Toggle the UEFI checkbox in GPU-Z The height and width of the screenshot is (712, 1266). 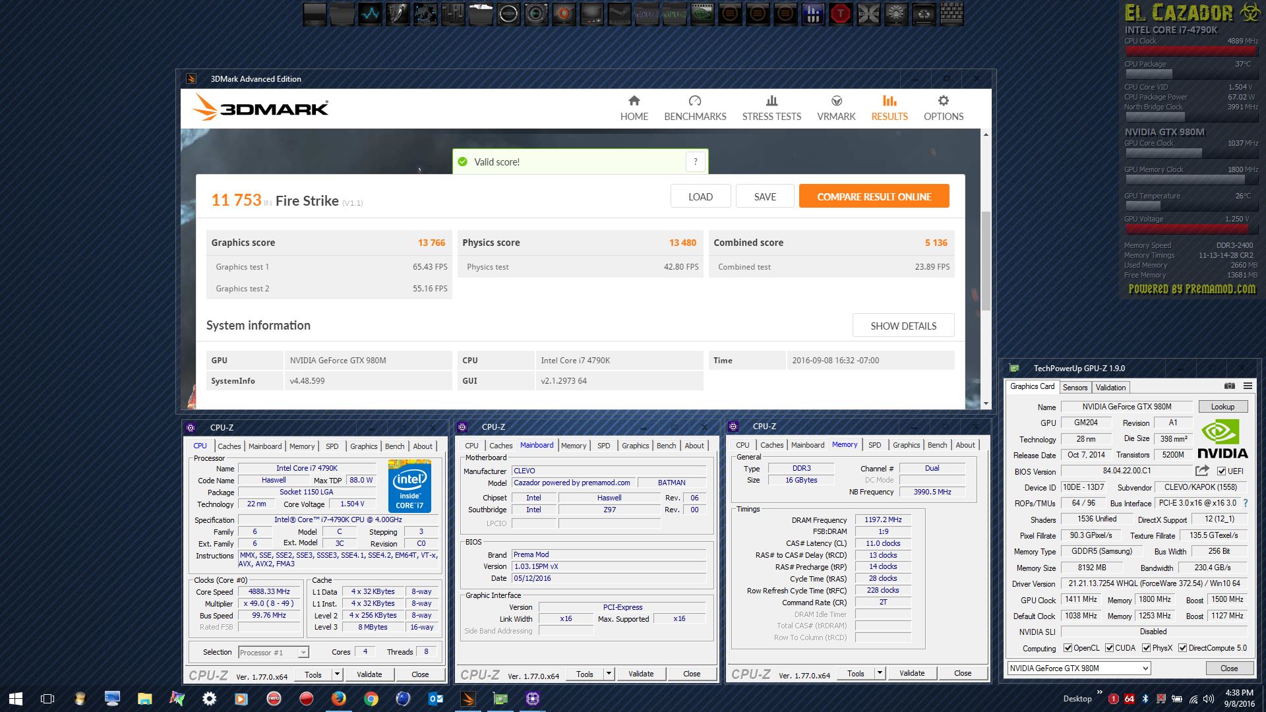click(x=1221, y=471)
